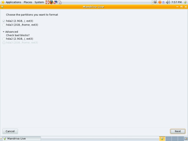Open the mail envelope launcher
Screen dimensions: 188x141
coord(60,2)
